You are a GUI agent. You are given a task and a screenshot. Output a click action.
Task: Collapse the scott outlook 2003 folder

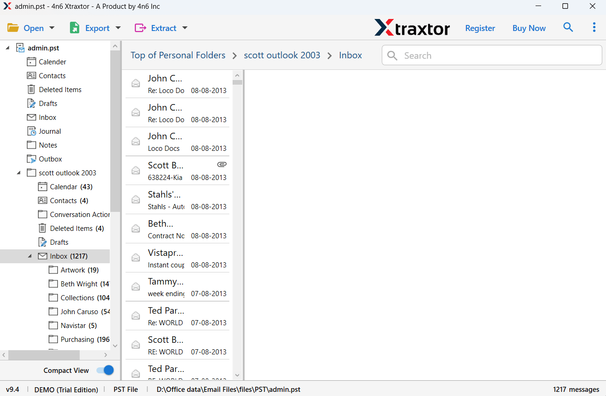point(19,173)
